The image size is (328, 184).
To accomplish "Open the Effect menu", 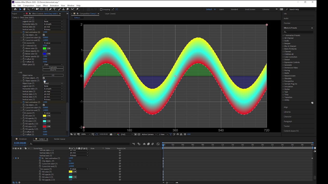I will pyautogui.click(x=45, y=5).
